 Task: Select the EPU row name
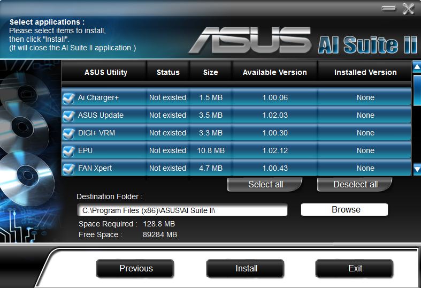(85, 150)
